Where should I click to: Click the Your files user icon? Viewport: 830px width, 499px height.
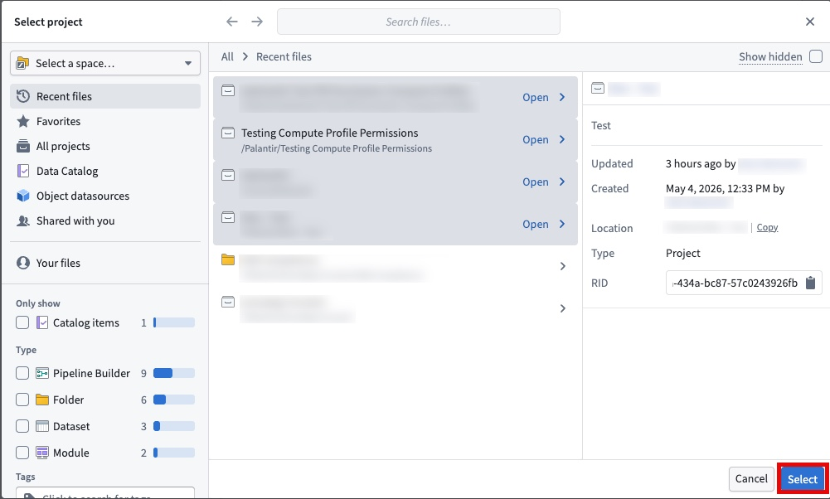tap(22, 263)
